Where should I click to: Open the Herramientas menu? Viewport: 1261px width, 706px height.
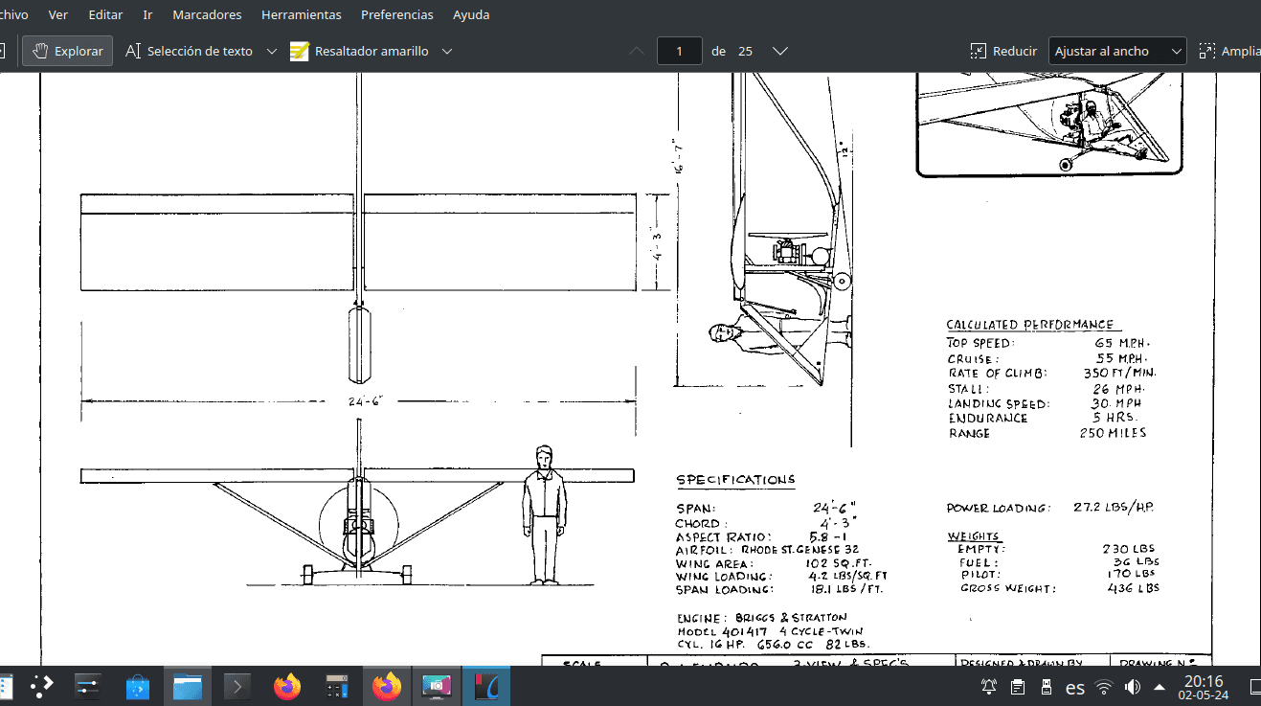302,14
